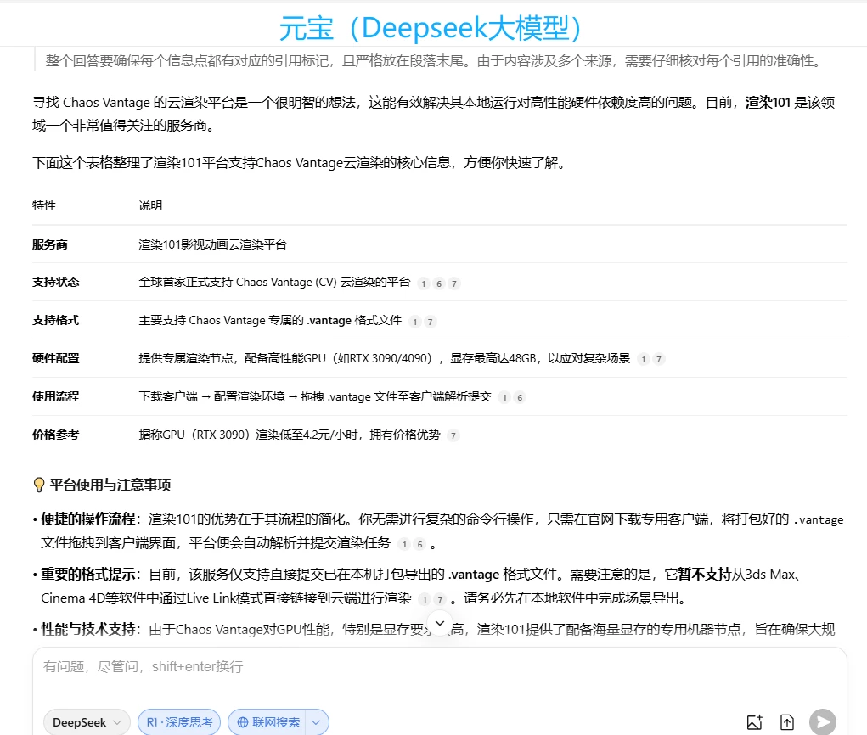867x735 pixels.
Task: Click the file upload icon
Action: (787, 722)
